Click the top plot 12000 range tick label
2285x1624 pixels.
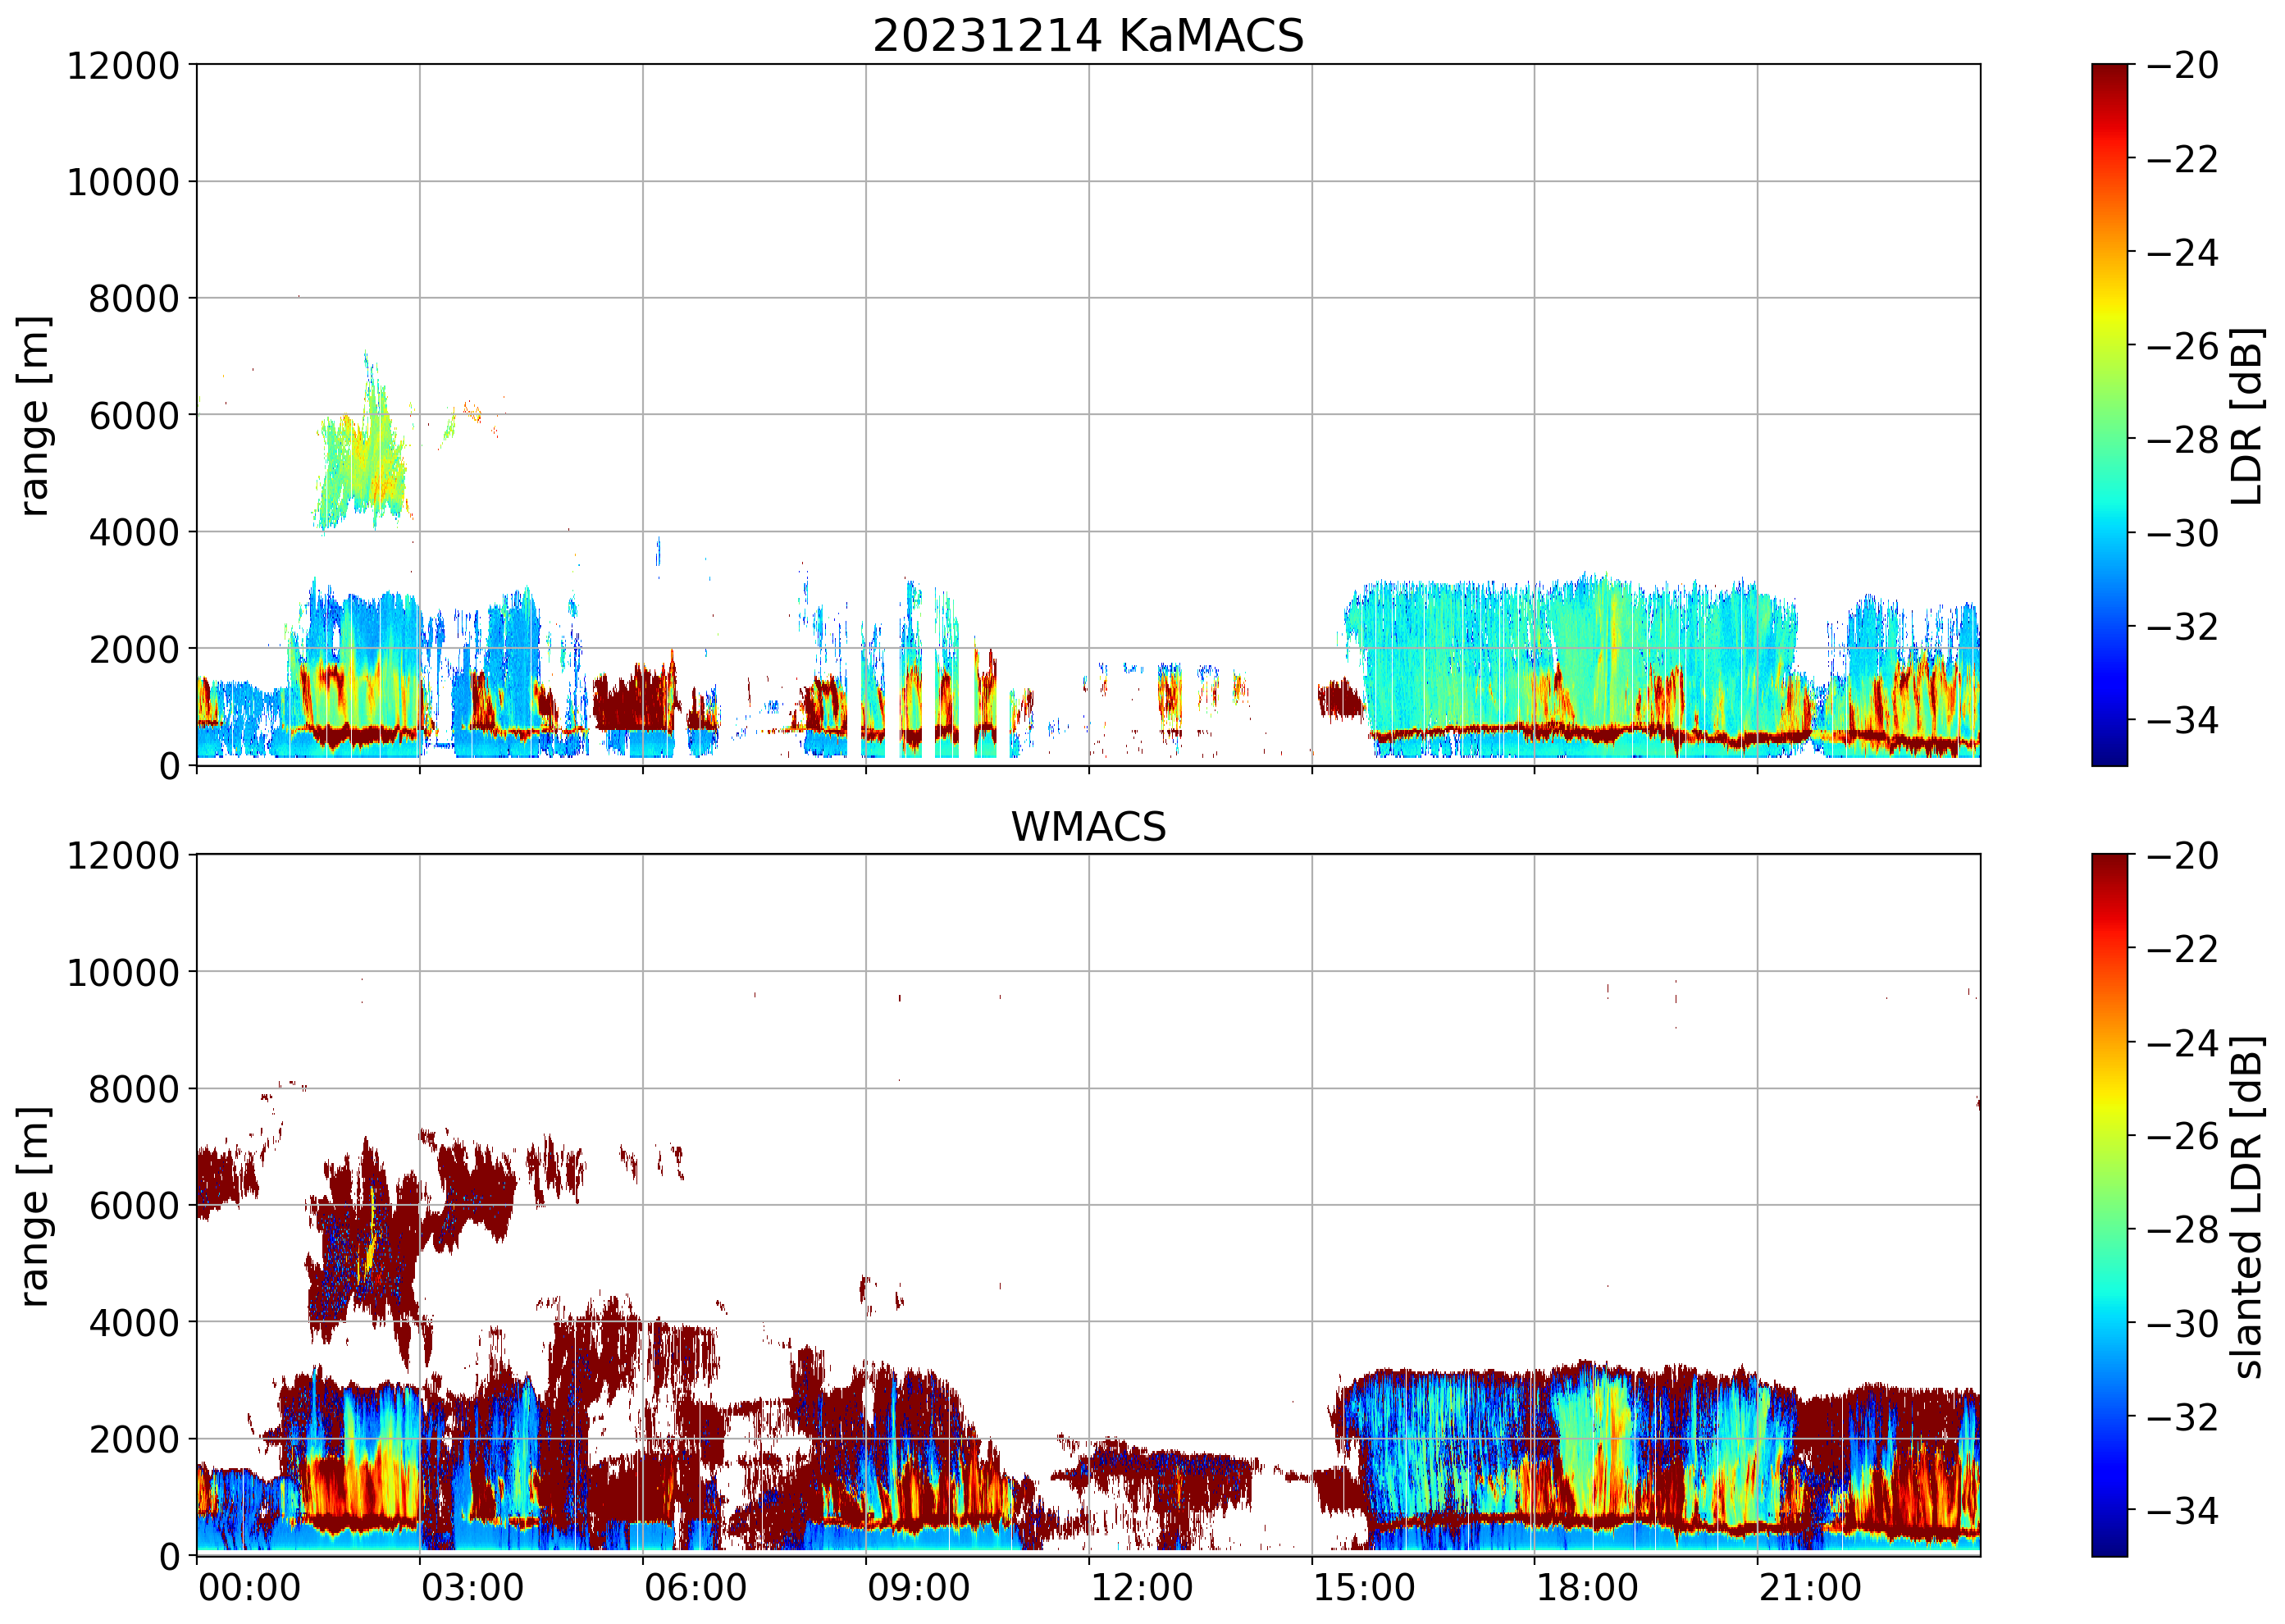[123, 66]
